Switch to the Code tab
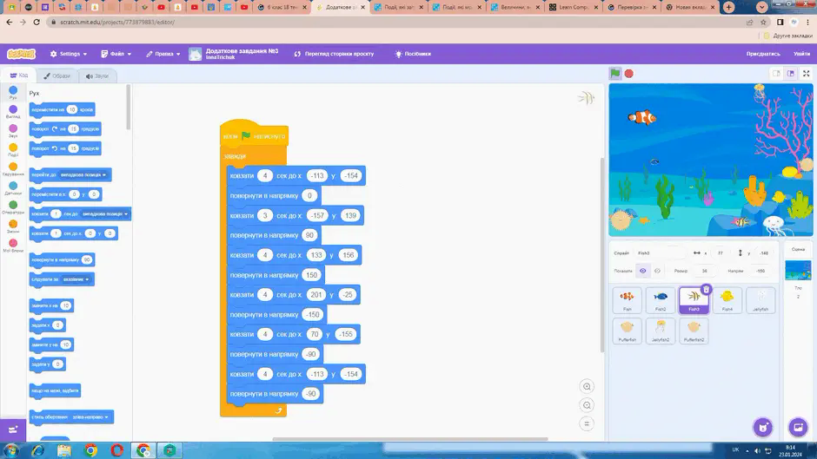This screenshot has height=459, width=817. (19, 75)
